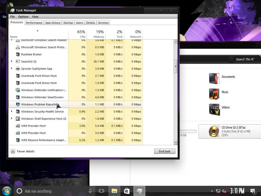Click the Ask me anything search box
Viewport: 261px width, 196px height.
pyautogui.click(x=55, y=191)
